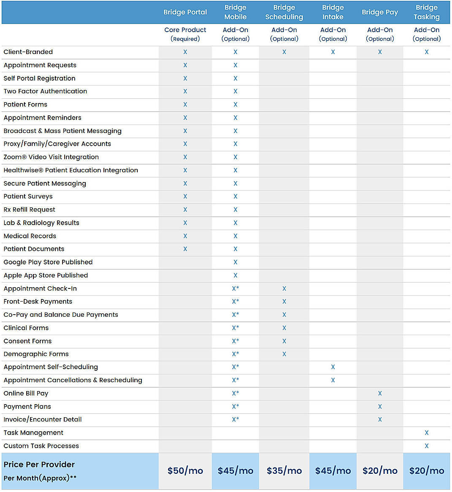Click the Core Product (Required) label
This screenshot has height=492, width=452.
pyautogui.click(x=185, y=34)
